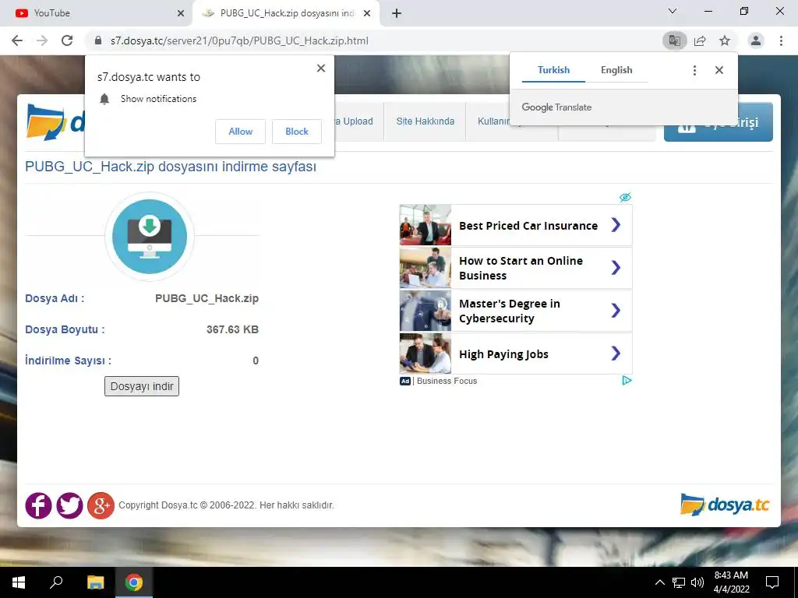798x598 pixels.
Task: Open the network tray icon
Action: pyautogui.click(x=679, y=582)
